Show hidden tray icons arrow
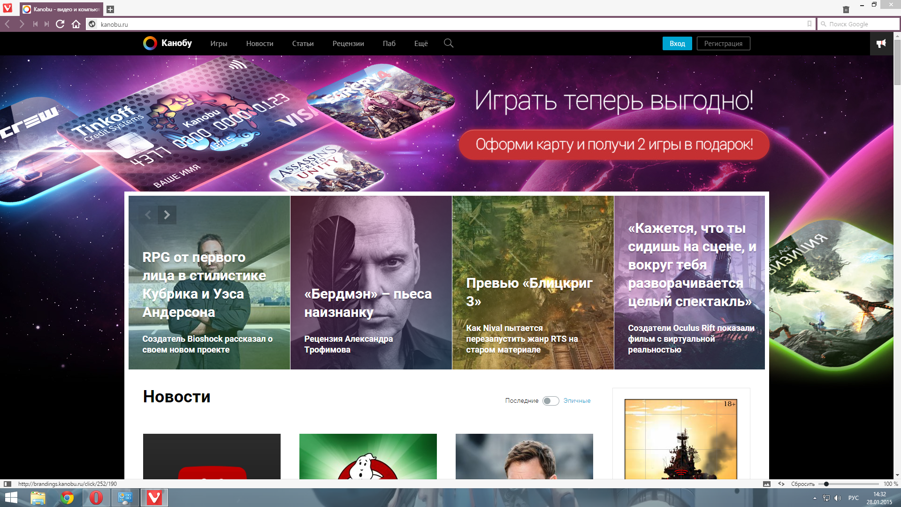This screenshot has height=507, width=901. pos(815,498)
